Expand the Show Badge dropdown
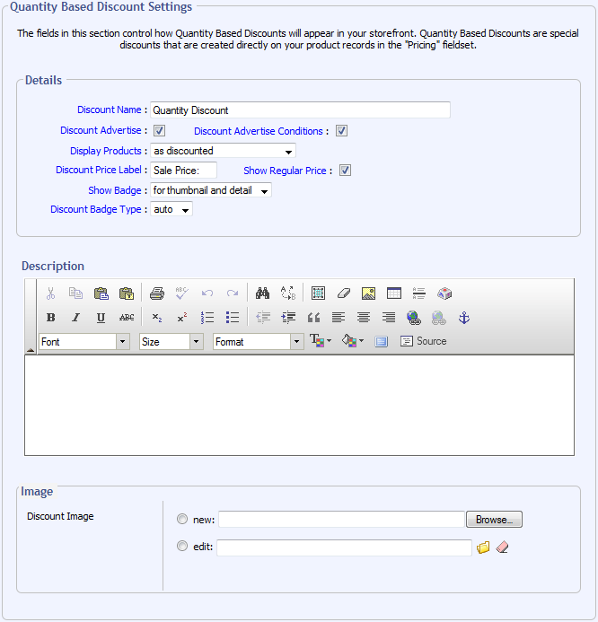This screenshot has width=598, height=622. point(210,190)
